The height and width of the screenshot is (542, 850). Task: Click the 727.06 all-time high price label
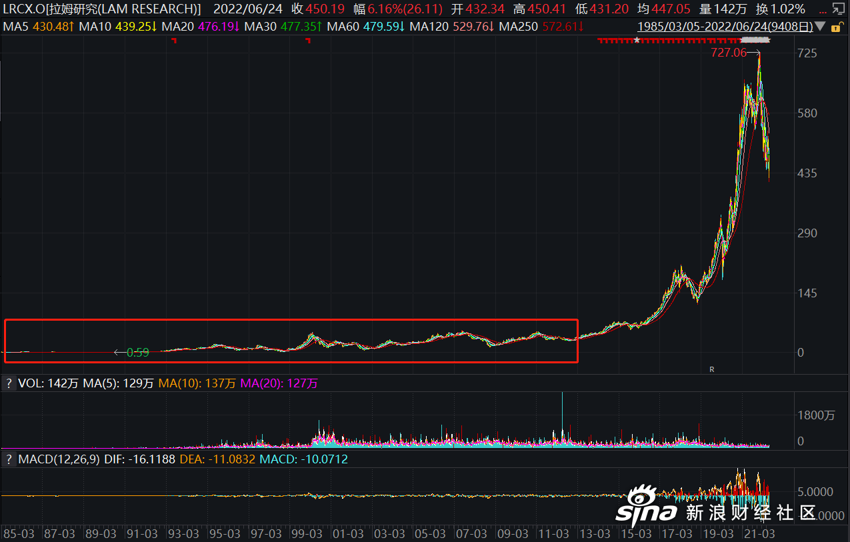[x=729, y=53]
